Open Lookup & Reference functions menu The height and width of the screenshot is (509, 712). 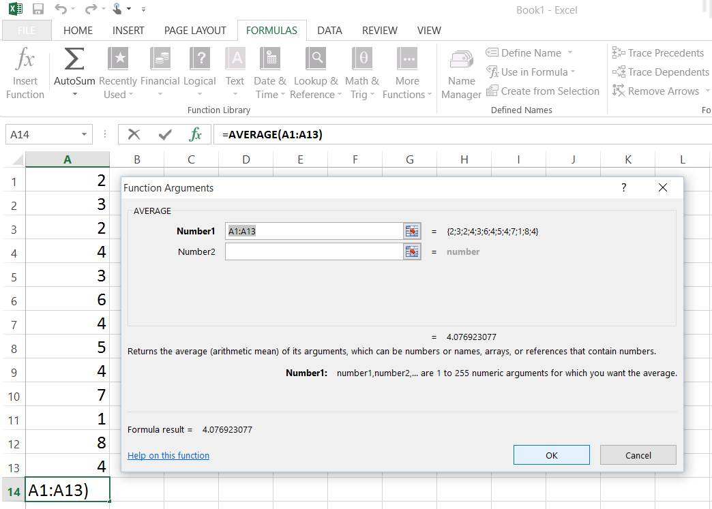pos(316,74)
